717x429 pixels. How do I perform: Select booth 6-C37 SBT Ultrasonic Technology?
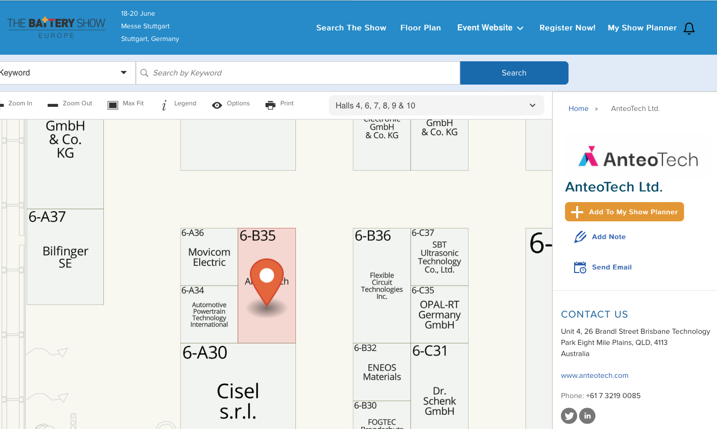[x=439, y=257]
